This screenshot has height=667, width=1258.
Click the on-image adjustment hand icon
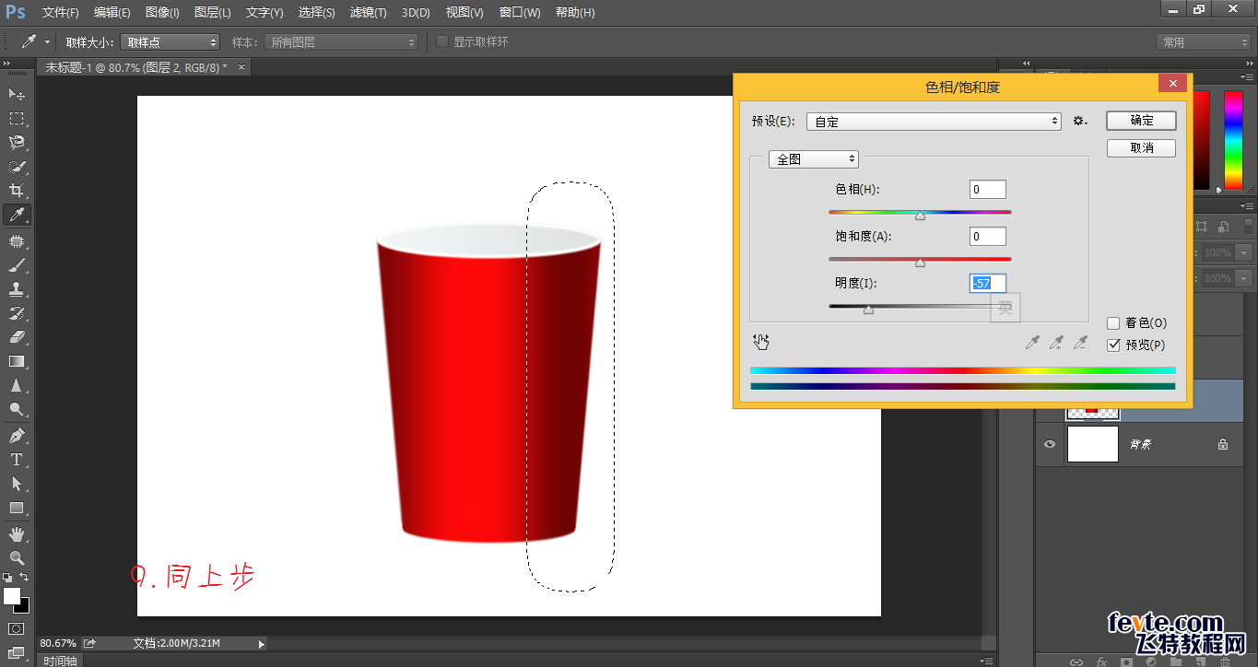tap(761, 343)
